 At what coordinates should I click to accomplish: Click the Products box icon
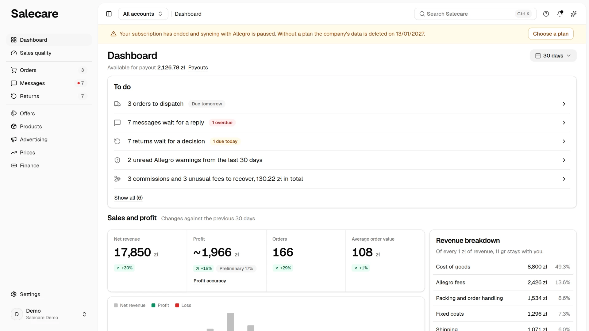[14, 127]
